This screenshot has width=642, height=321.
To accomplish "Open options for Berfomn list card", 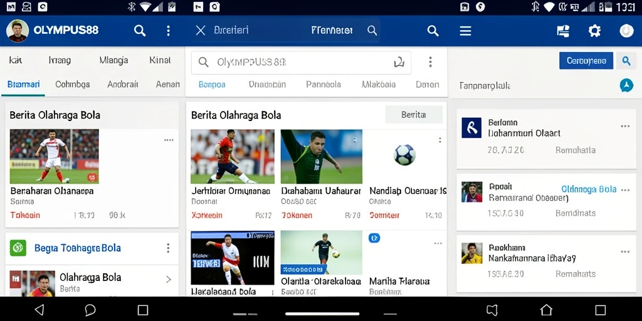I will 625,126.
